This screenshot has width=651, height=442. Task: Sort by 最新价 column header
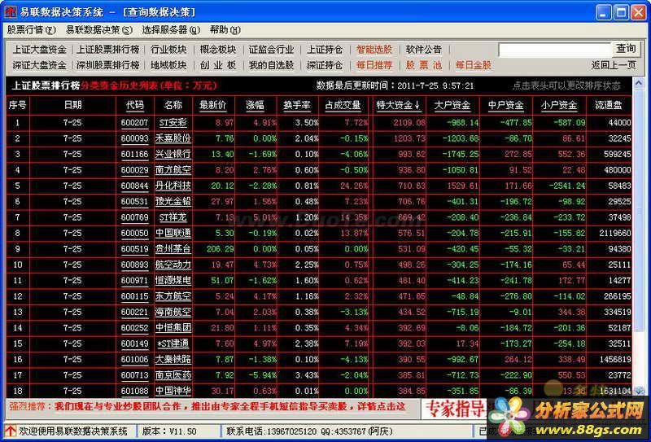pos(213,105)
